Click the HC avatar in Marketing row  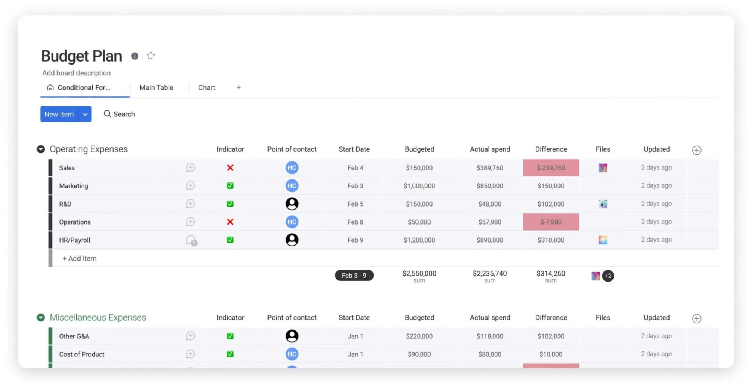pyautogui.click(x=292, y=186)
